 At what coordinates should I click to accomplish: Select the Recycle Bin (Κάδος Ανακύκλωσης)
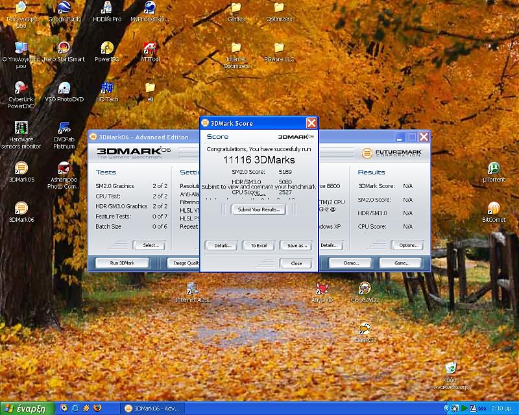[451, 376]
